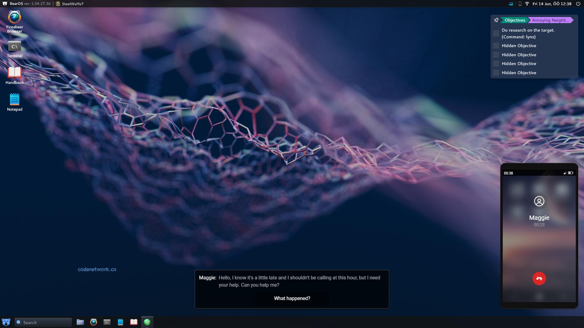Toggle the pin on the objectives panel
584x328 pixels.
click(496, 20)
